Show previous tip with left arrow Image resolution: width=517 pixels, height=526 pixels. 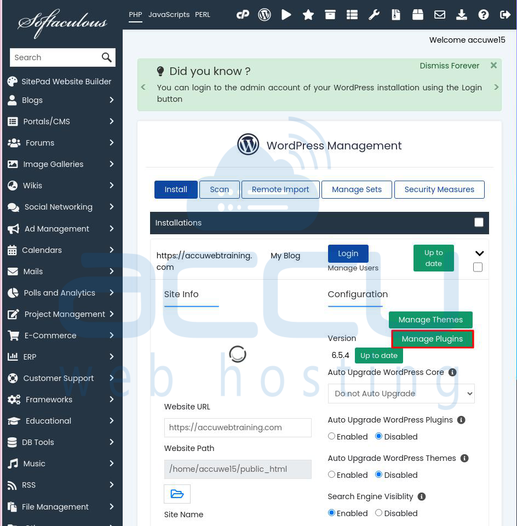click(143, 87)
